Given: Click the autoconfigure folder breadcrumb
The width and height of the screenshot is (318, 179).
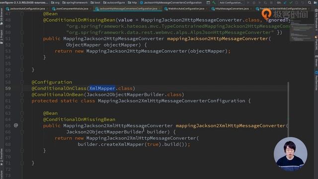Looking at the screenshot, I should coord(114,2).
